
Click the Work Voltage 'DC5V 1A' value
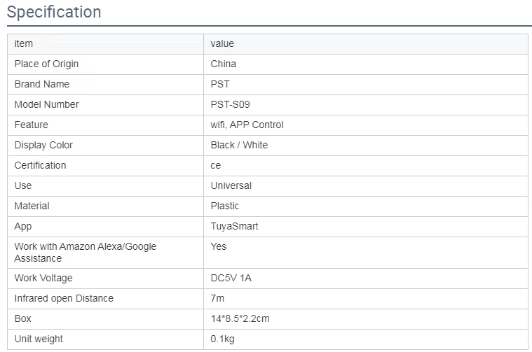tap(231, 278)
